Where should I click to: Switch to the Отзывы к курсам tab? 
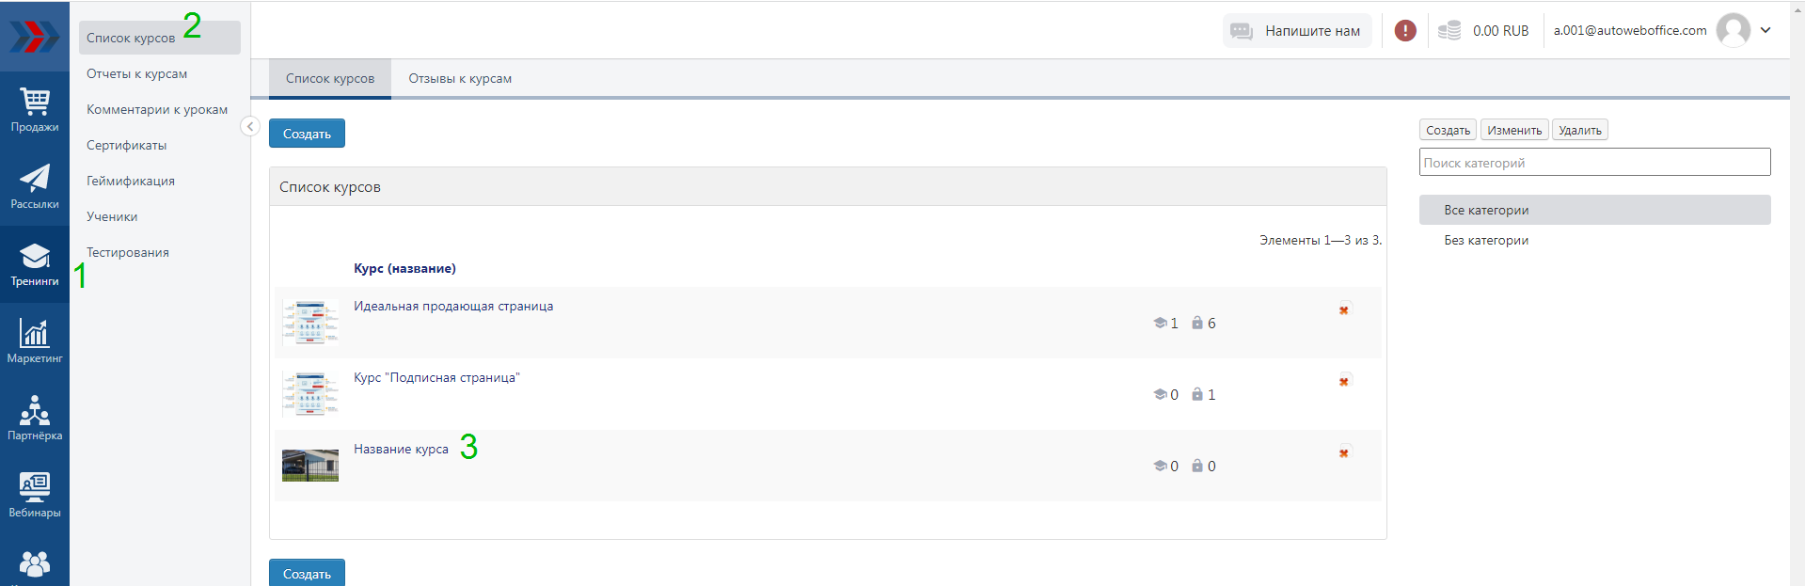(460, 79)
